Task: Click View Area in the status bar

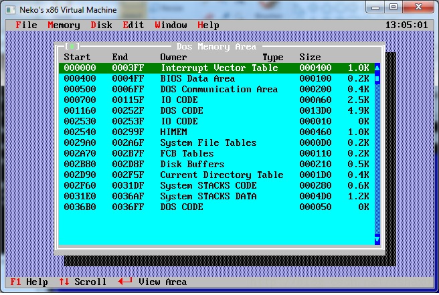Action: (x=153, y=282)
